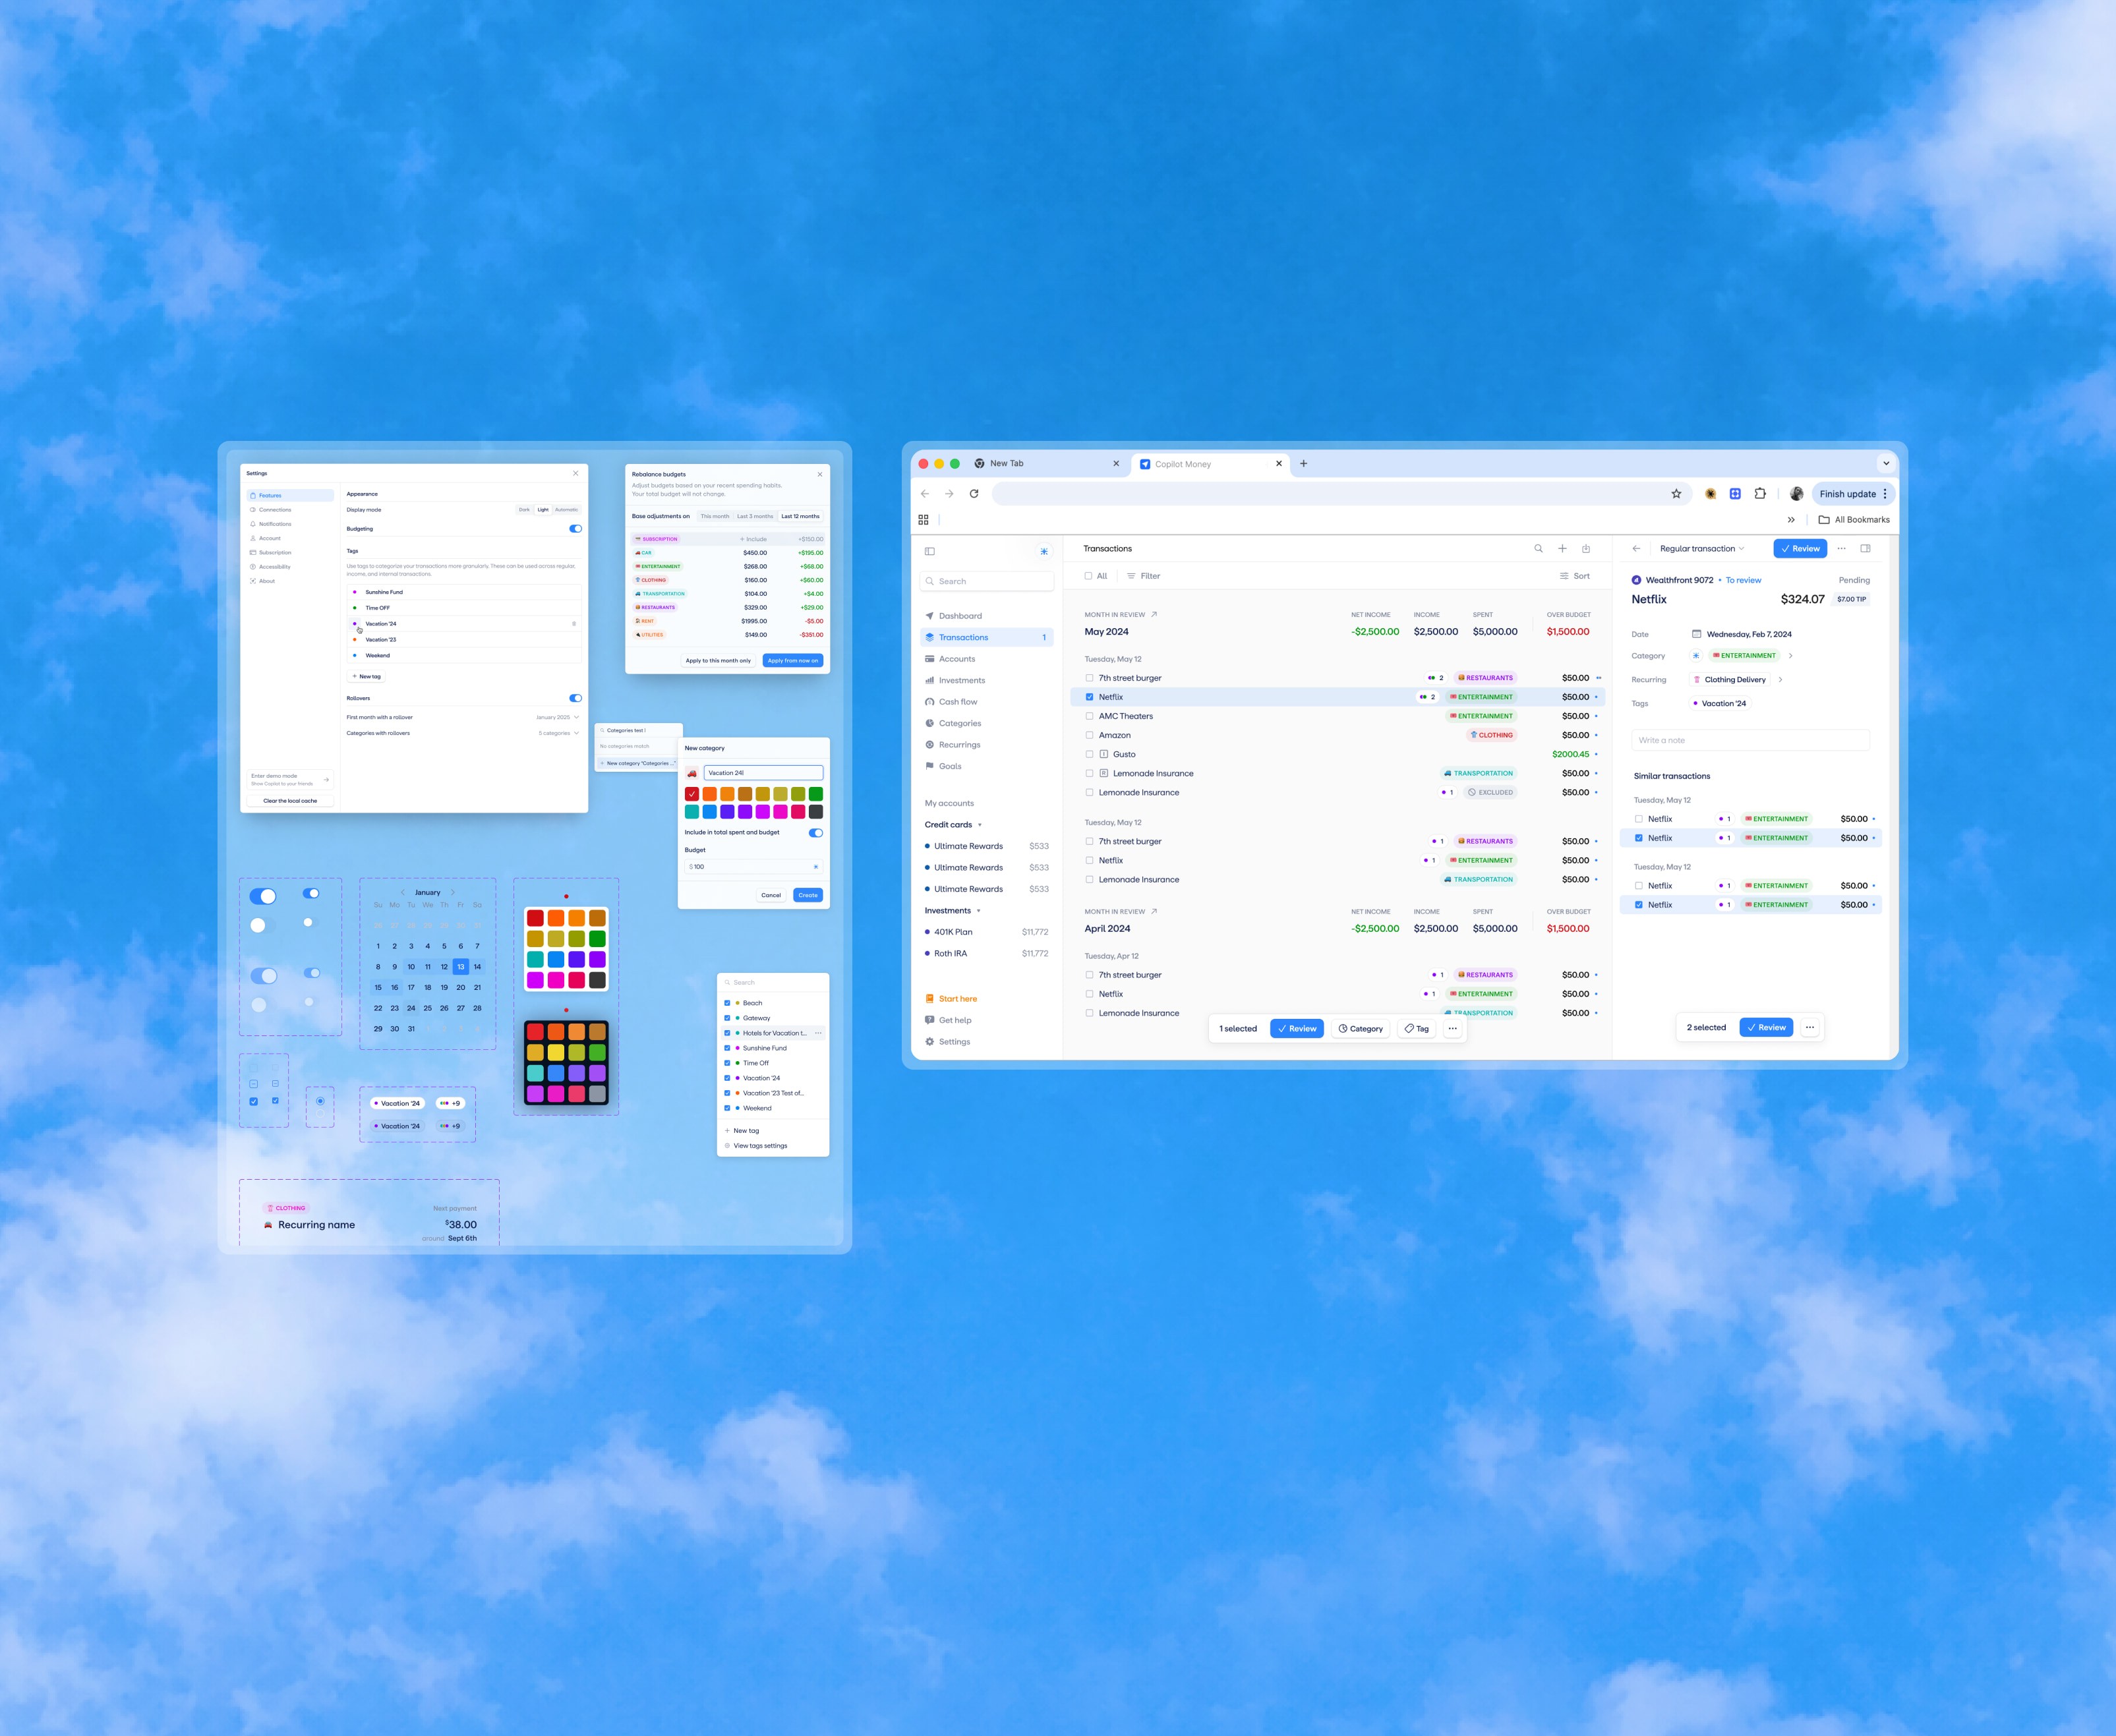Screen dimensions: 2116x1736
Task: Expand the Investments accounts group
Action: click(978, 911)
